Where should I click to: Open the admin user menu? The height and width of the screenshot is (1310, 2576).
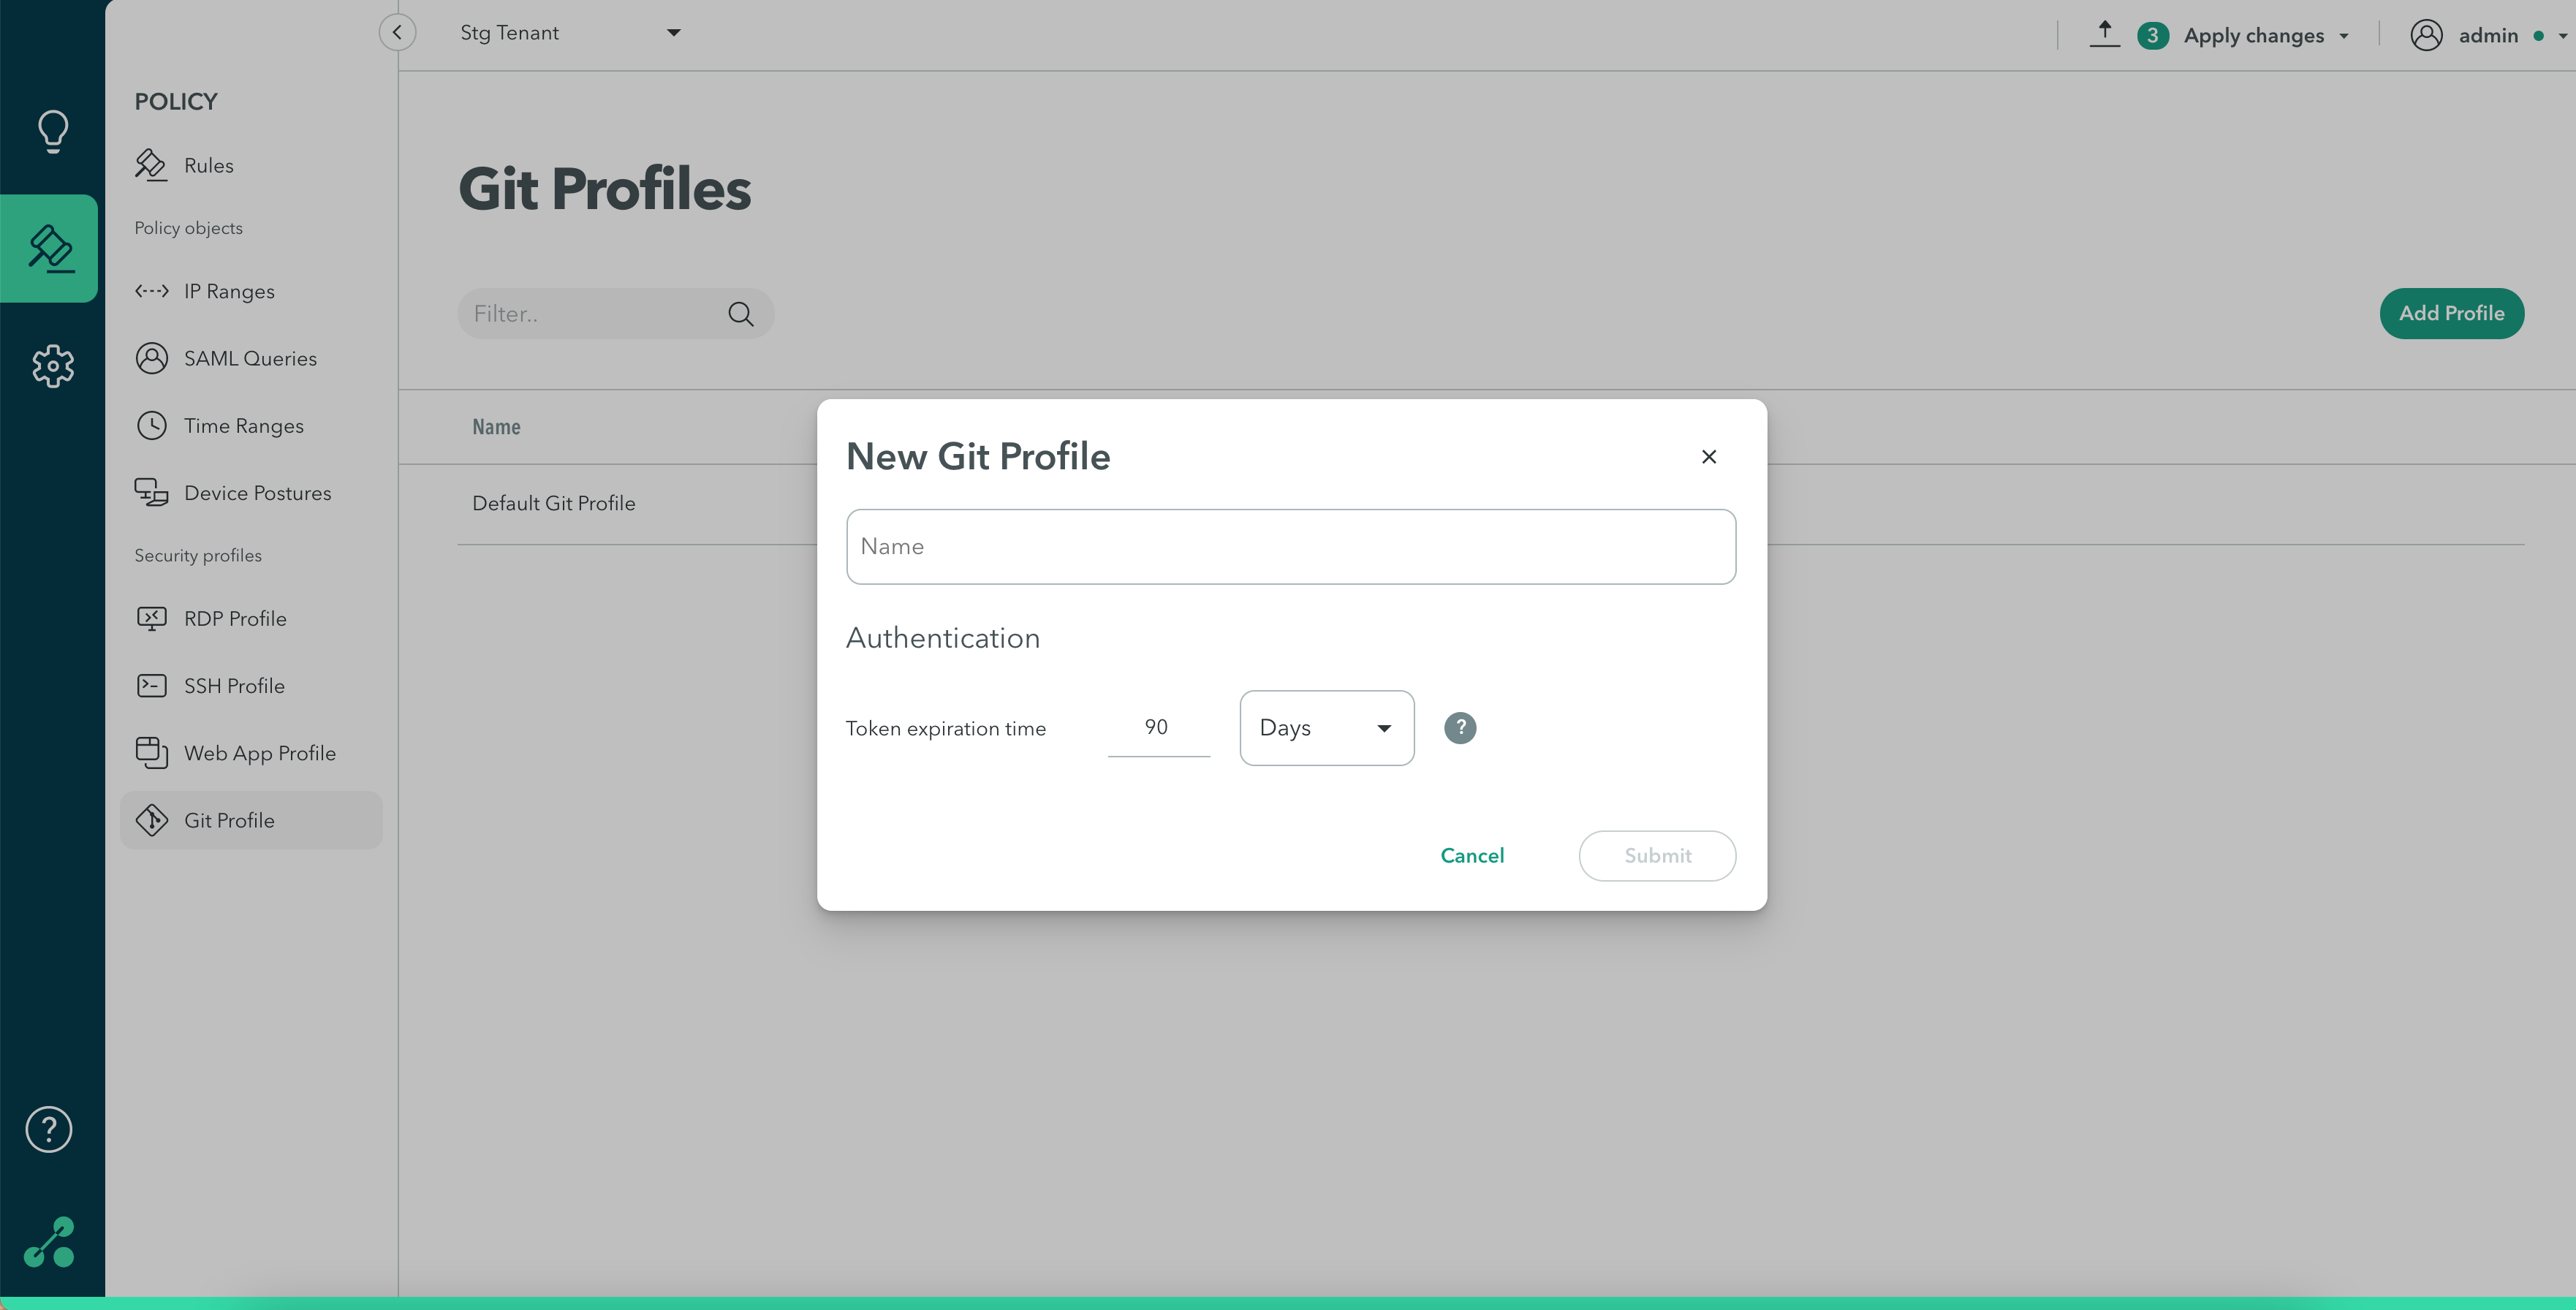[x=2487, y=36]
